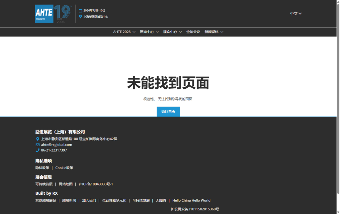This screenshot has width=340, height=214.
Task: Open the 全年会议 menu item
Action: pos(193,32)
